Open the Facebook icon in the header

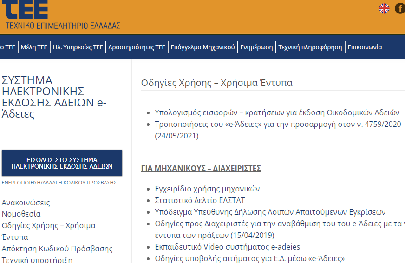tap(400, 8)
